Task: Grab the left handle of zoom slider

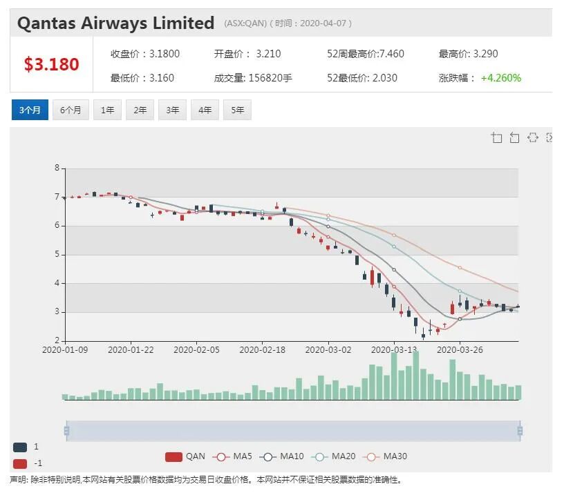Action: coord(66,430)
